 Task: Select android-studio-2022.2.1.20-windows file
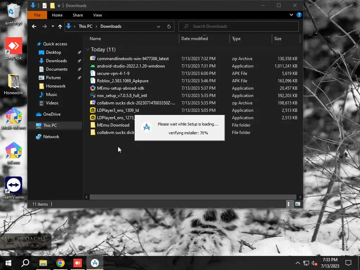[131, 66]
